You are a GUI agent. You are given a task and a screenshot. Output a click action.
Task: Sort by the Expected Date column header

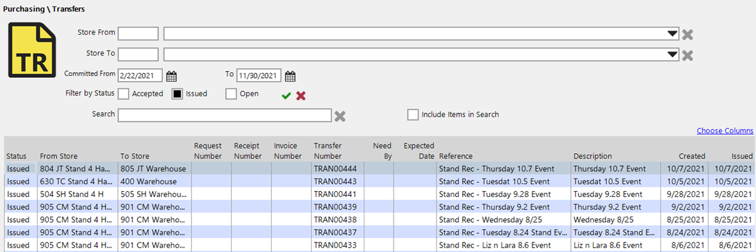pyautogui.click(x=419, y=151)
